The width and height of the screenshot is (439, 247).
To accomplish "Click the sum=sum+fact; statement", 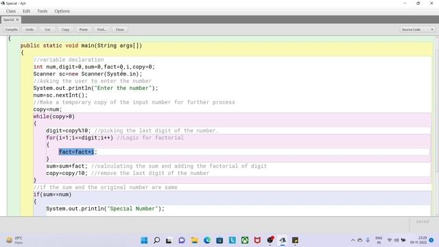I will (x=67, y=166).
